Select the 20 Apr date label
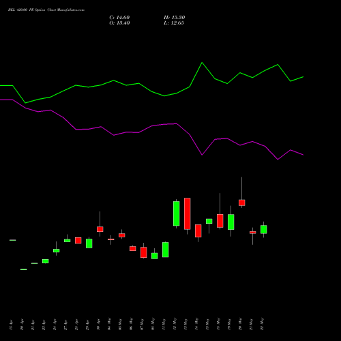 click(x=22, y=325)
